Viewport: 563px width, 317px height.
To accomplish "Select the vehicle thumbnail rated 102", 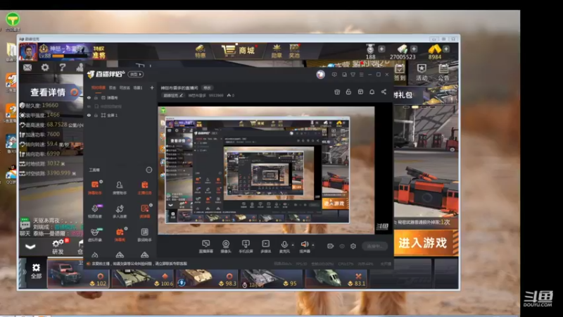I will [x=78, y=274].
